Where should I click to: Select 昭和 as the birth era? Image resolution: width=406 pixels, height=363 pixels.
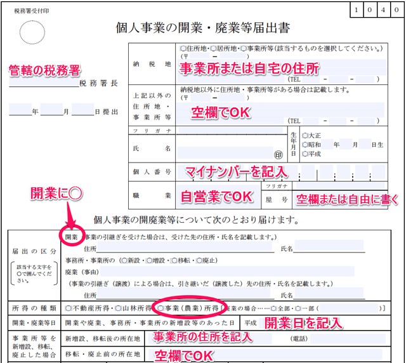pos(306,144)
